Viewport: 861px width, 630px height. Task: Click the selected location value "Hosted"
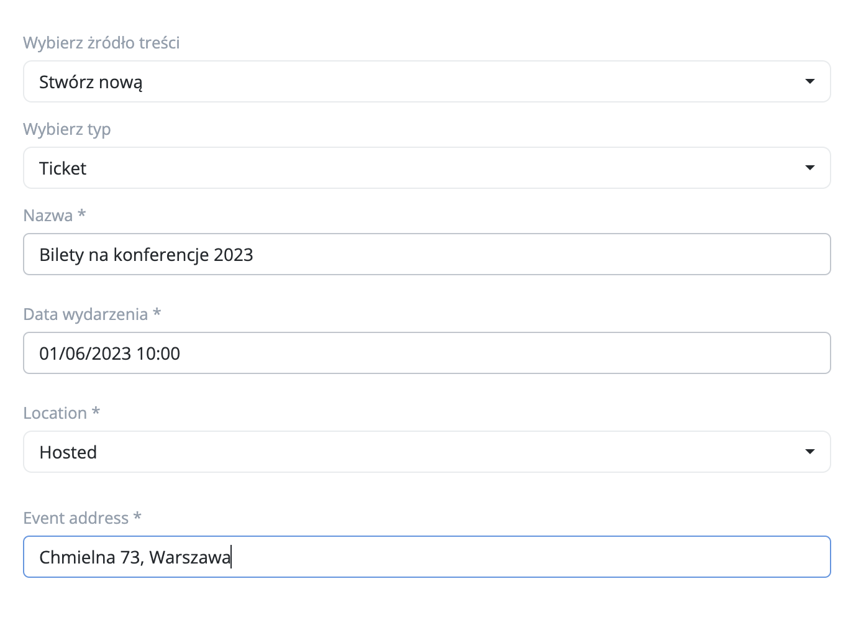coord(68,452)
